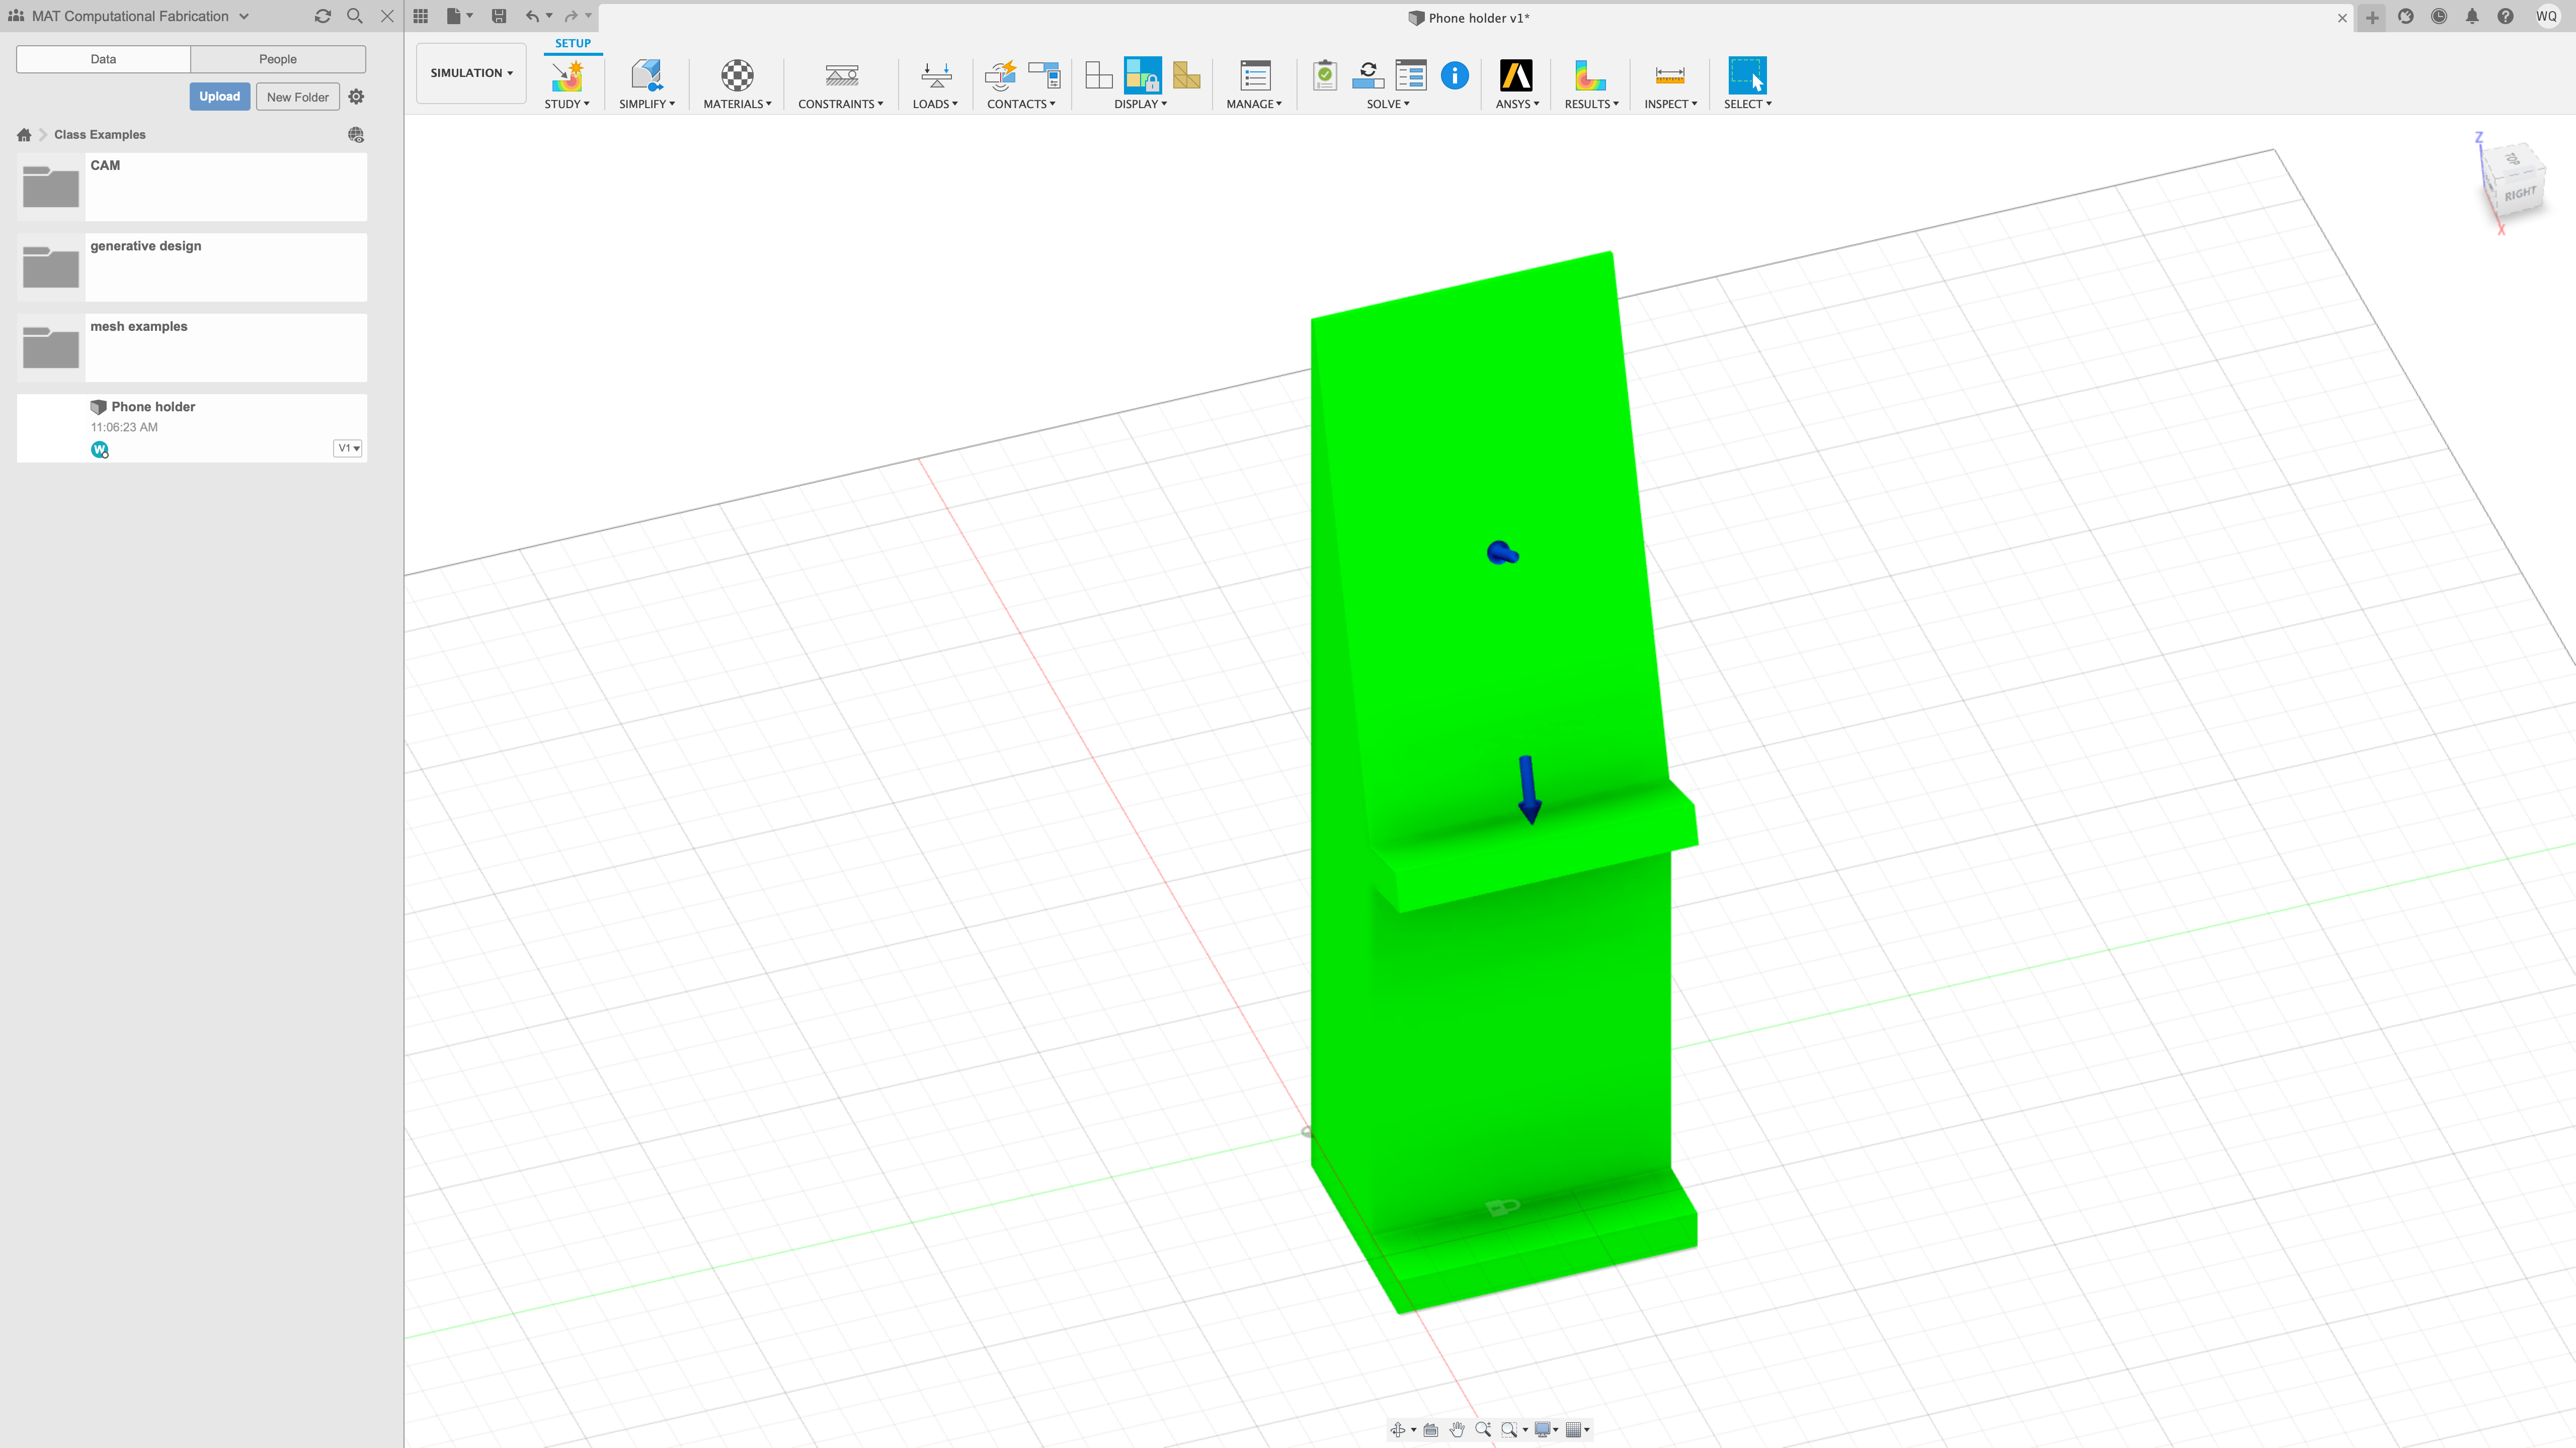Screen dimensions: 2576x1448
Task: Click the Solve refresh icon
Action: pyautogui.click(x=1368, y=76)
